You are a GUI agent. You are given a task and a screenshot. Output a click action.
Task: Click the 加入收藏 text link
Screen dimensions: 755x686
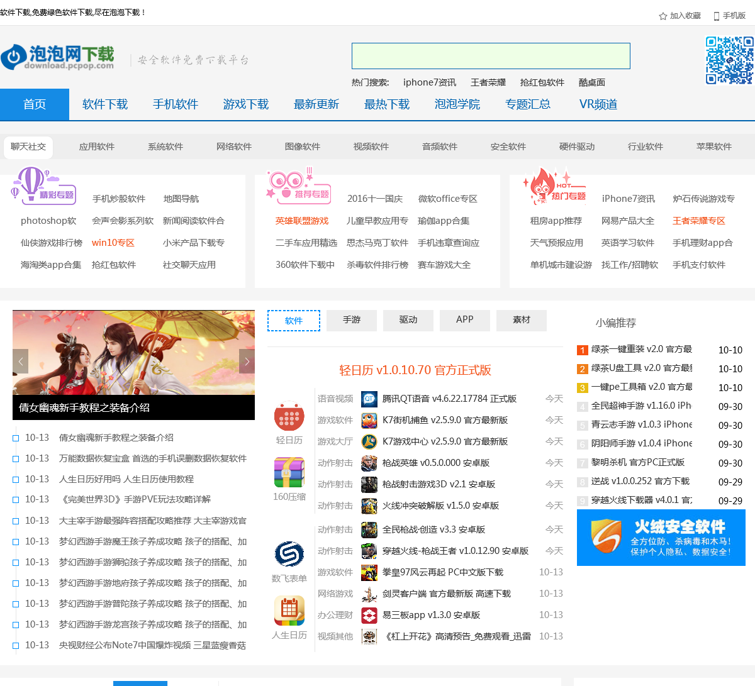[x=685, y=16]
